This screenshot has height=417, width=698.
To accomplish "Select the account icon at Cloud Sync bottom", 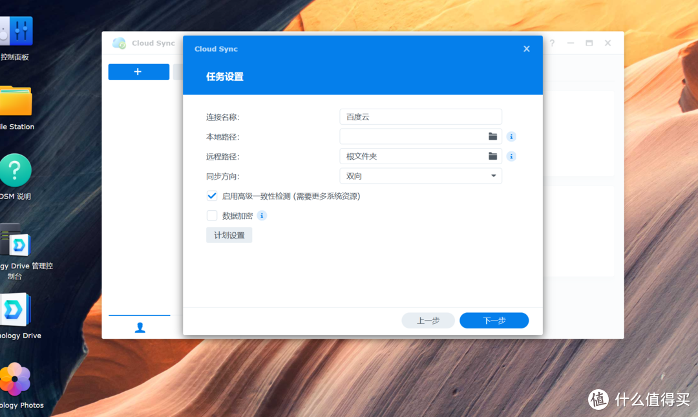I will (x=140, y=328).
